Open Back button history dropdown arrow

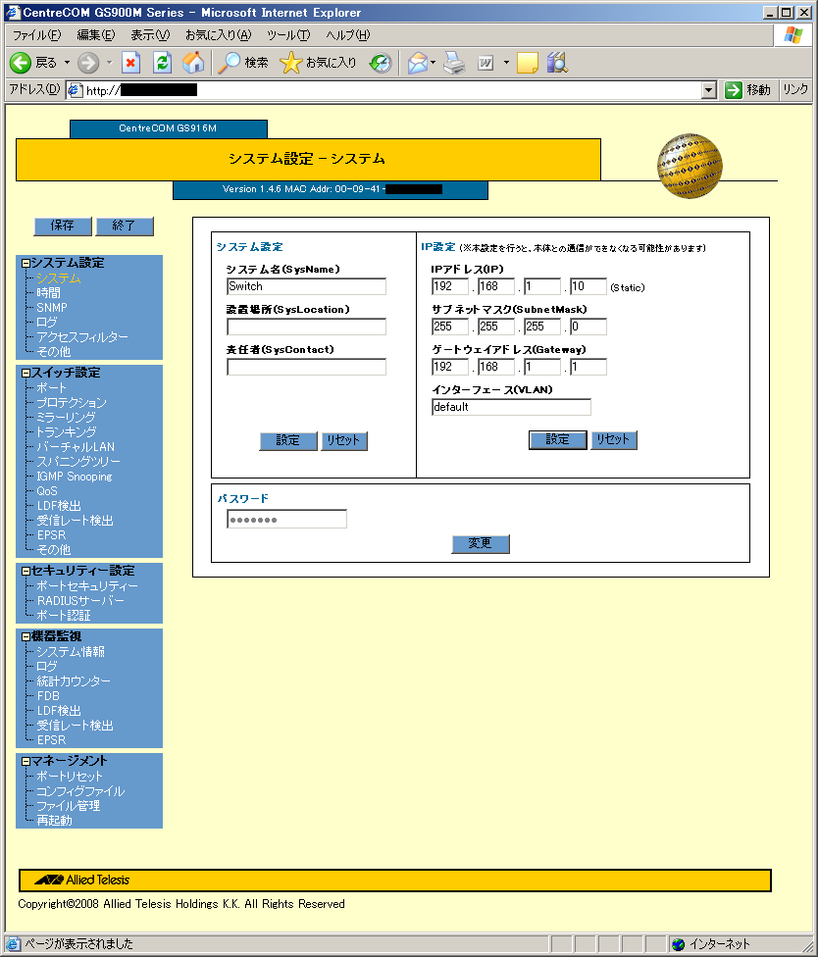point(67,62)
